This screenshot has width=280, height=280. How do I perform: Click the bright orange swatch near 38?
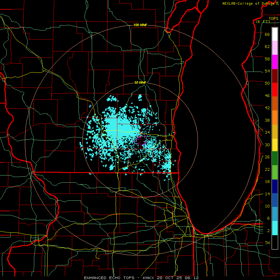275,118
